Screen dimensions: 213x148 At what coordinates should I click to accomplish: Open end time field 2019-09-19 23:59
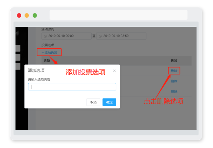pos(121,36)
